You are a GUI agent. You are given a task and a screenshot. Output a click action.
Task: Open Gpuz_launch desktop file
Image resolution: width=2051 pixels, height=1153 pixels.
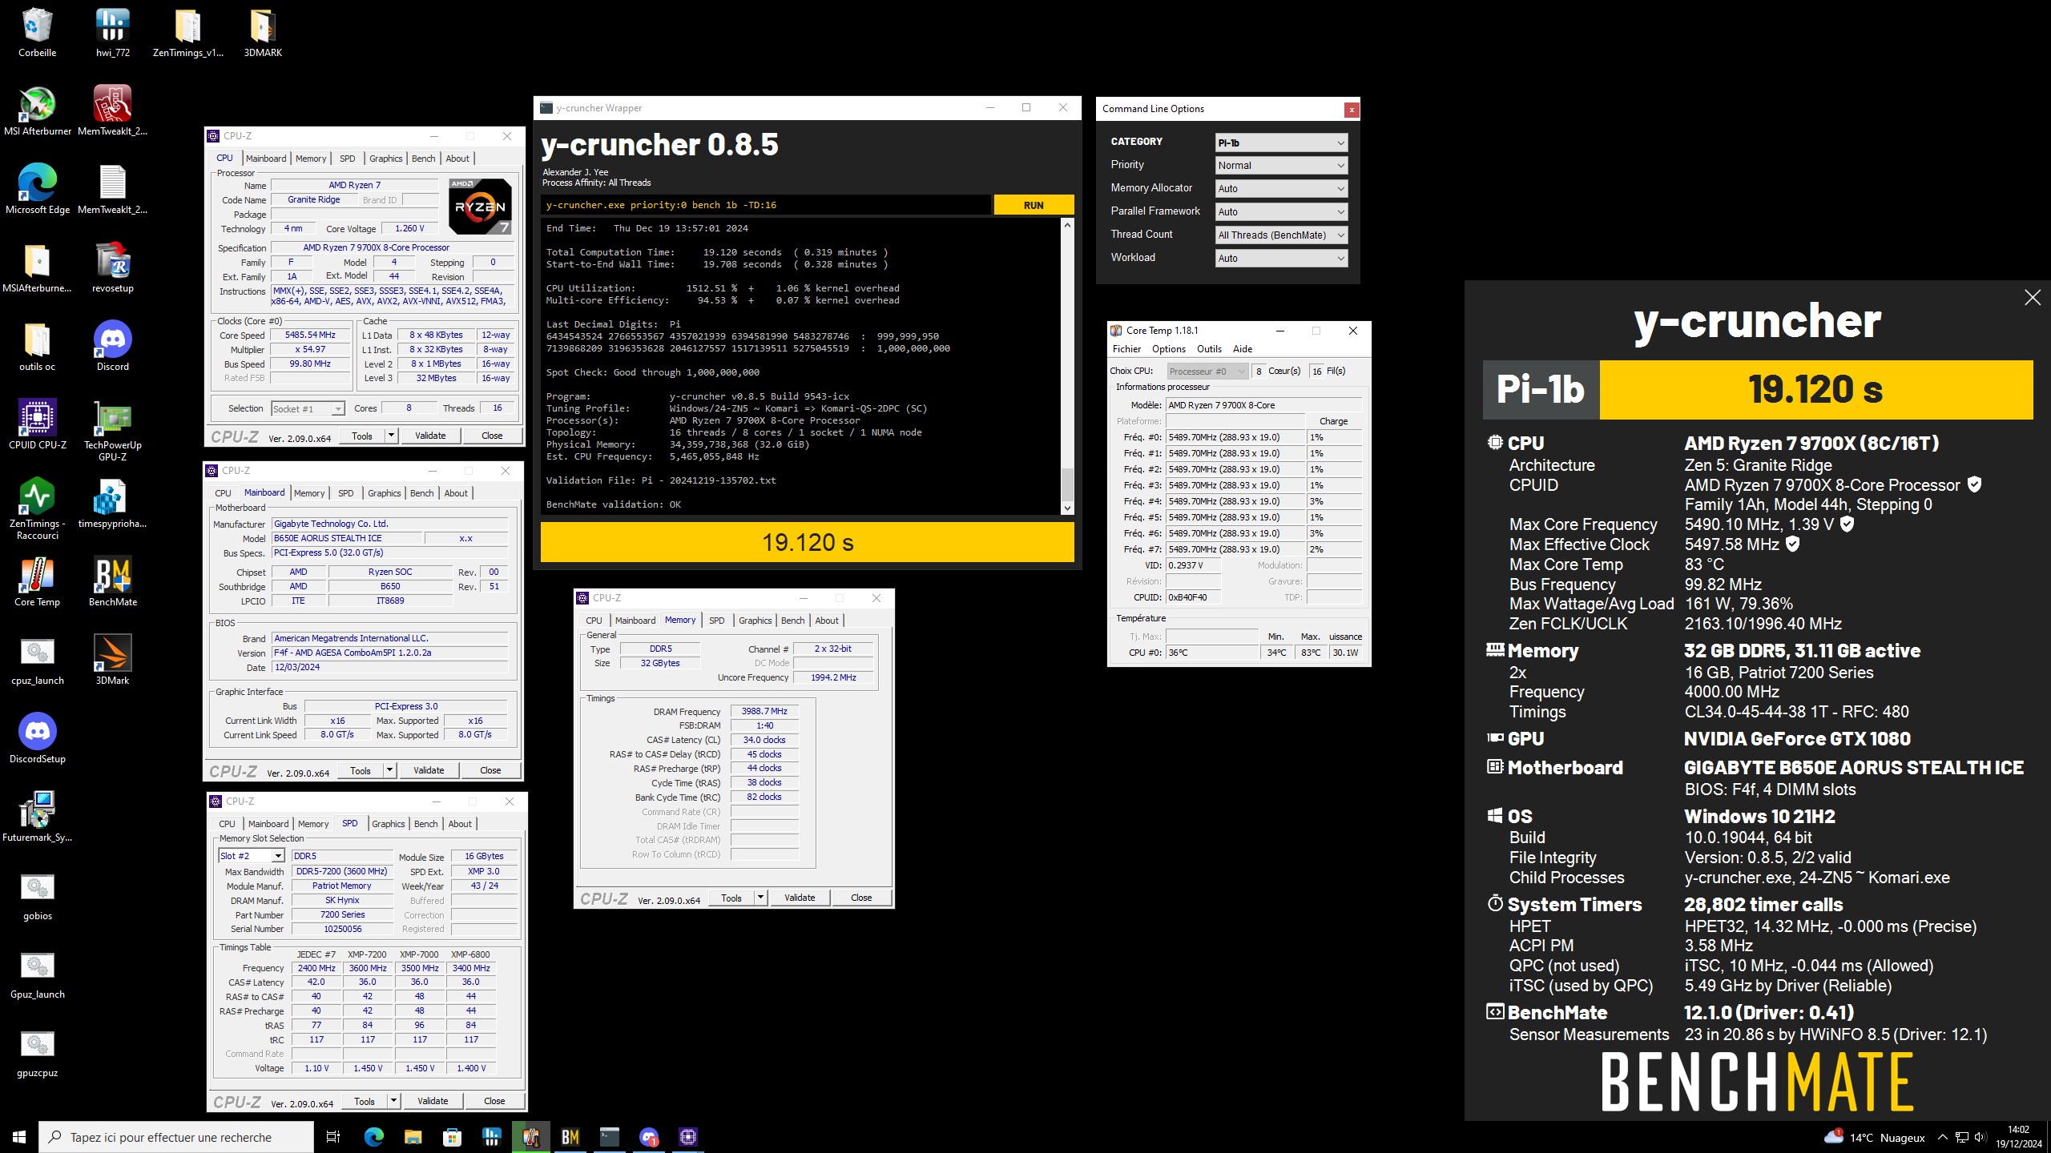click(37, 974)
